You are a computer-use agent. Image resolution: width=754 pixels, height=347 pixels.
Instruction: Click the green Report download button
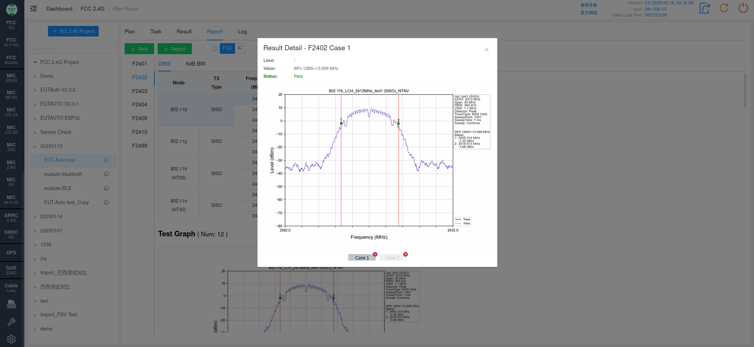click(175, 49)
